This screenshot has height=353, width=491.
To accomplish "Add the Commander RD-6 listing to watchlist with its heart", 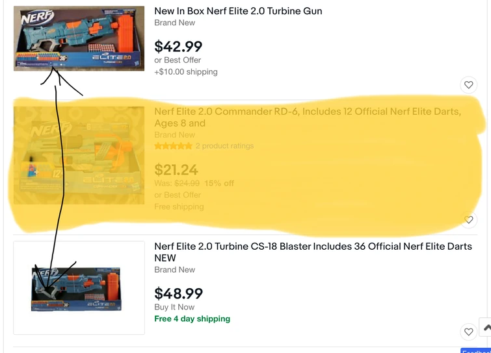I will point(468,220).
